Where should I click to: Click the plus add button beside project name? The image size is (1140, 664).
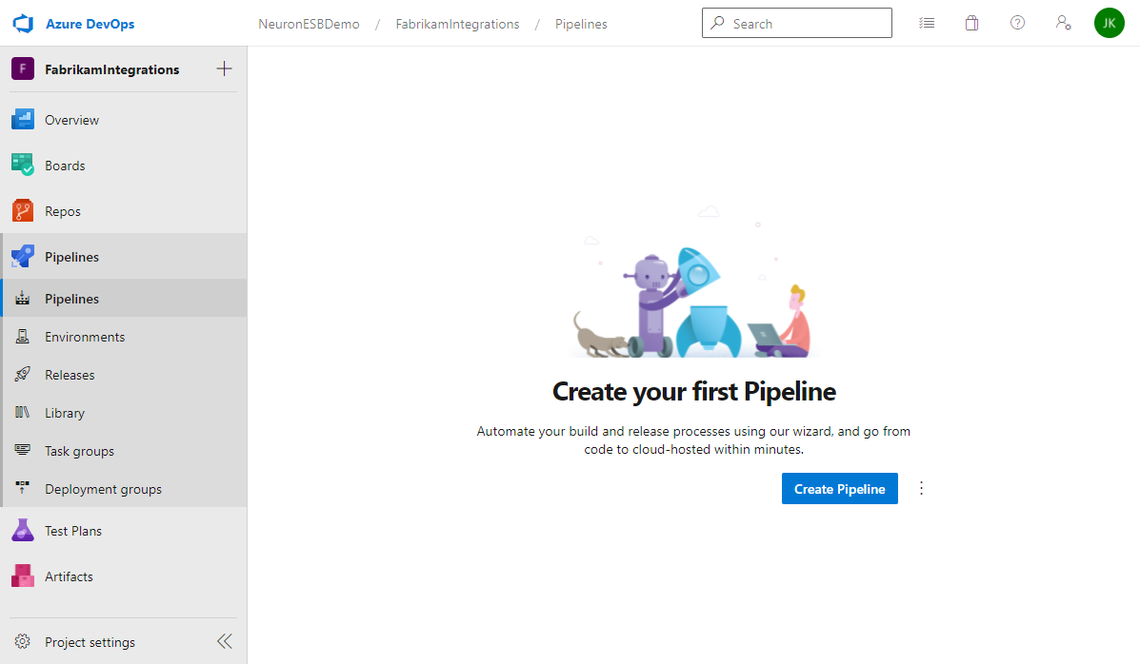point(225,69)
